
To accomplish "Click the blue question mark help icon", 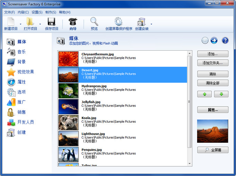I will point(225,41).
